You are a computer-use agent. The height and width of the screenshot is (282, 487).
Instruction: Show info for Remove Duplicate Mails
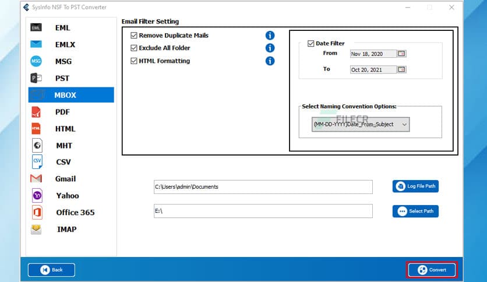click(270, 36)
